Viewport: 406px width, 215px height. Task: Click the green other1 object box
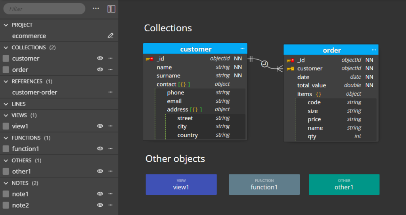(x=344, y=185)
